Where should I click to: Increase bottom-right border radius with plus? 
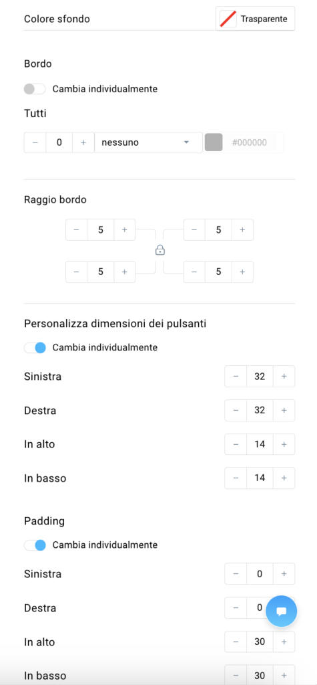click(242, 272)
